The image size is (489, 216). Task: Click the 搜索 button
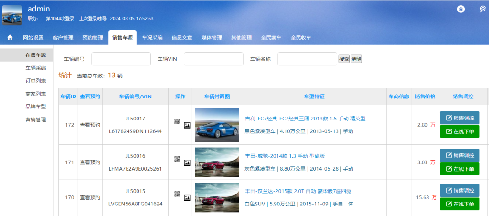[344, 59]
